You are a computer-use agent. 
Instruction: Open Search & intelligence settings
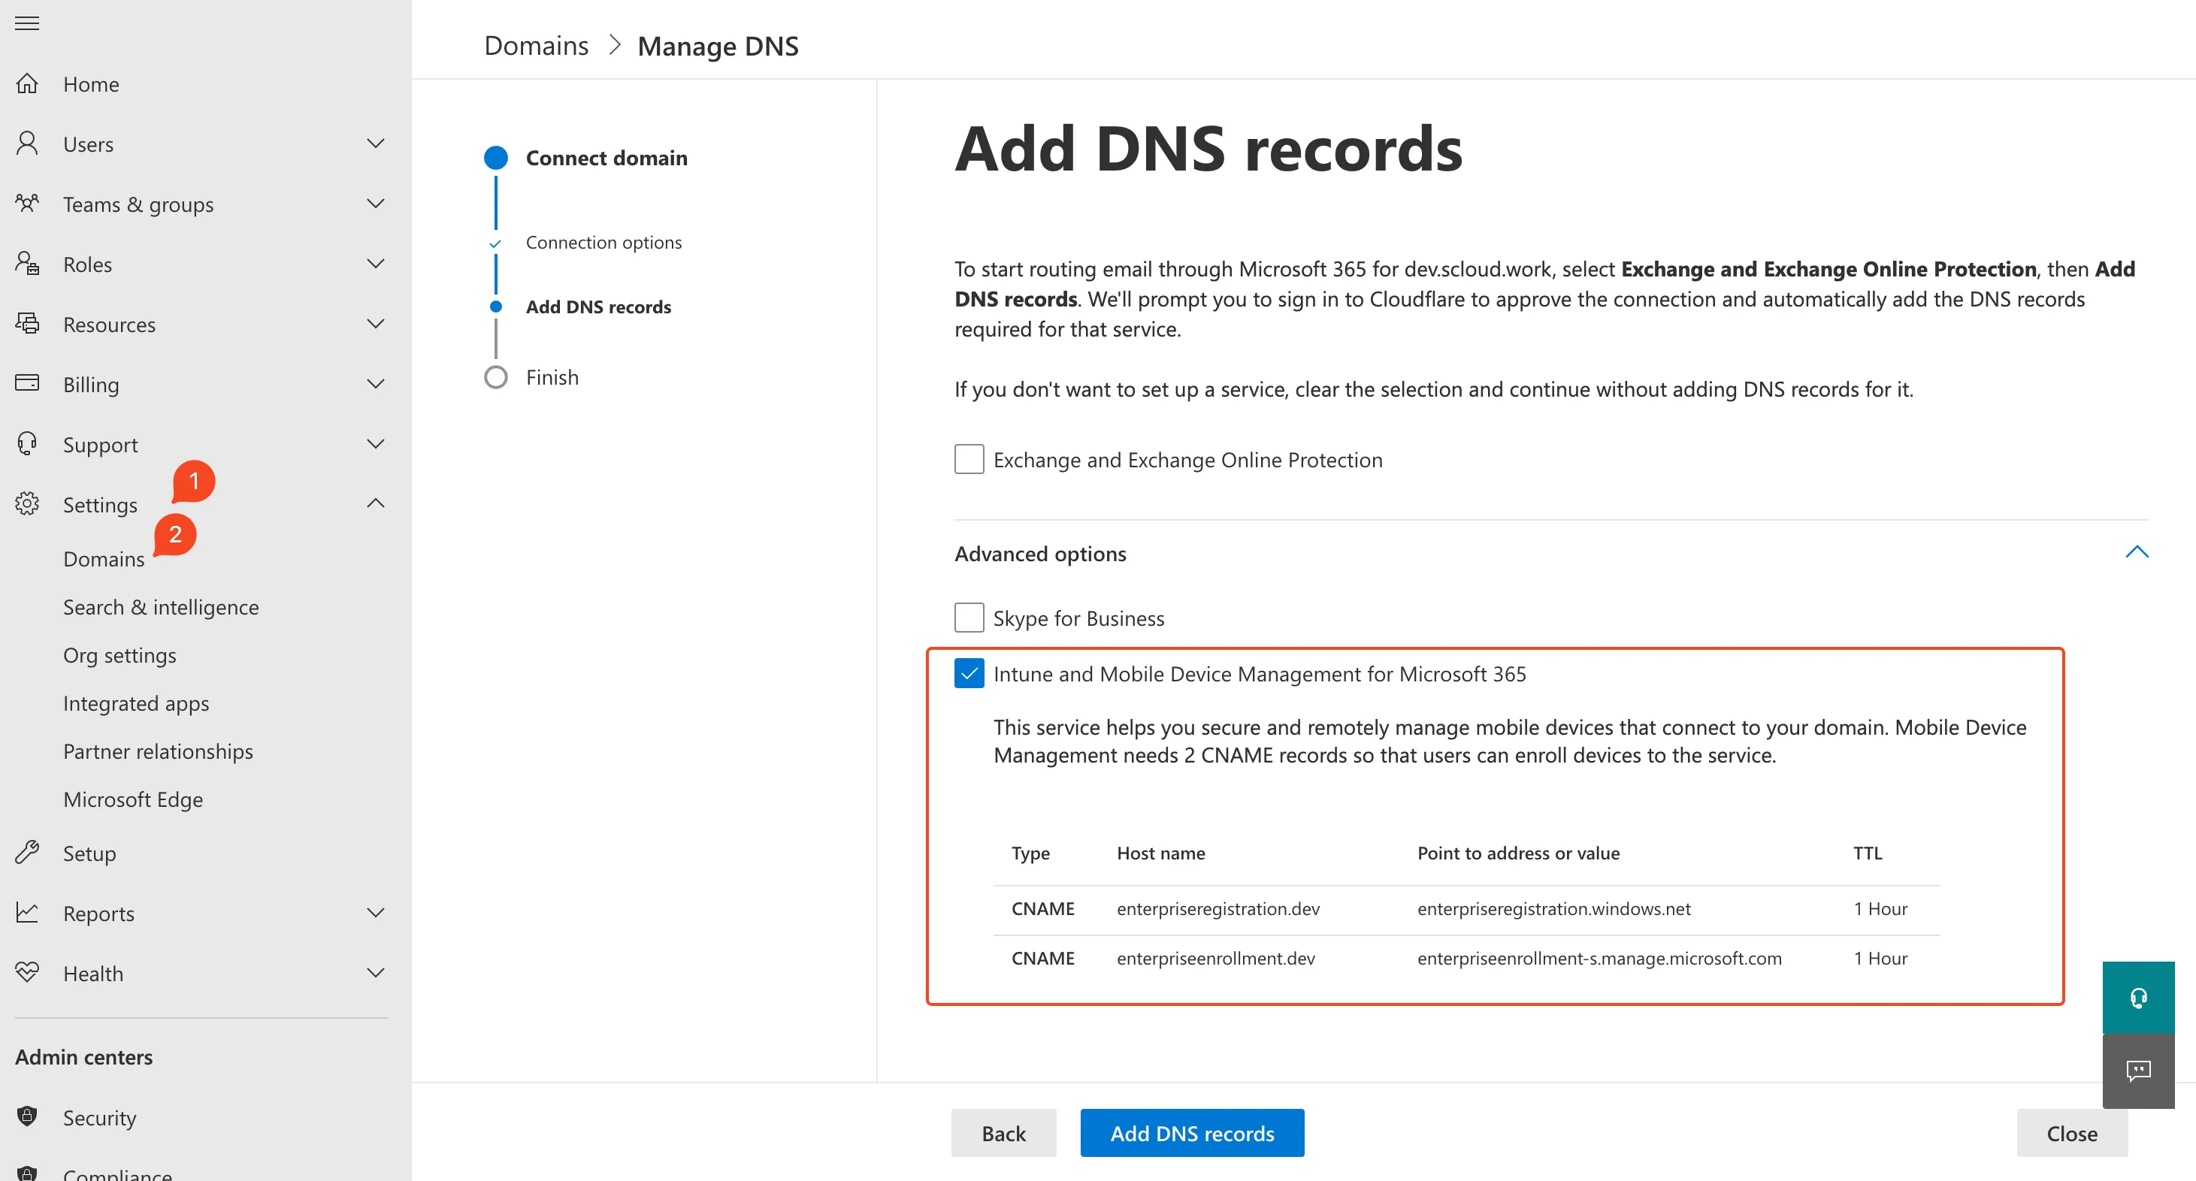coord(161,607)
